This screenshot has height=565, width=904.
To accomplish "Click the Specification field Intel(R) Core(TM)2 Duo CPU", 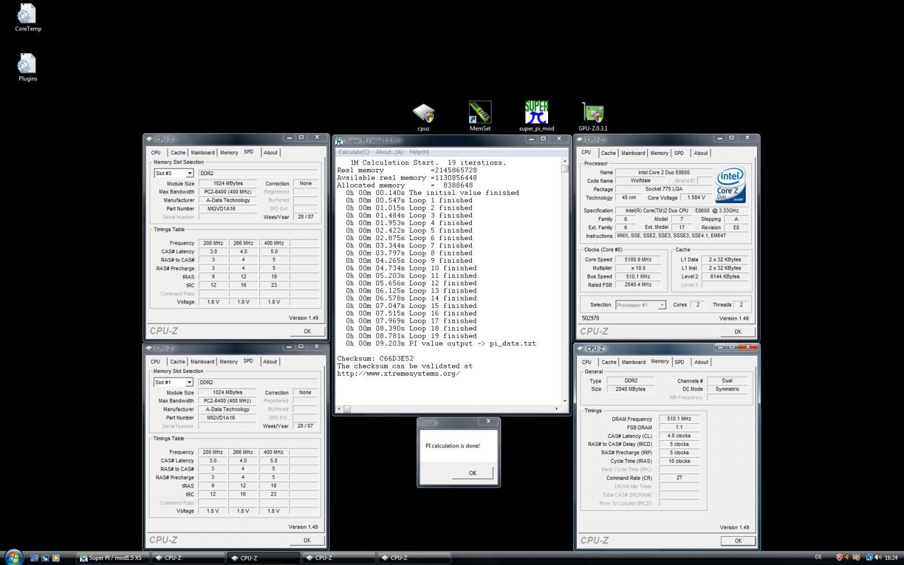I will click(681, 211).
